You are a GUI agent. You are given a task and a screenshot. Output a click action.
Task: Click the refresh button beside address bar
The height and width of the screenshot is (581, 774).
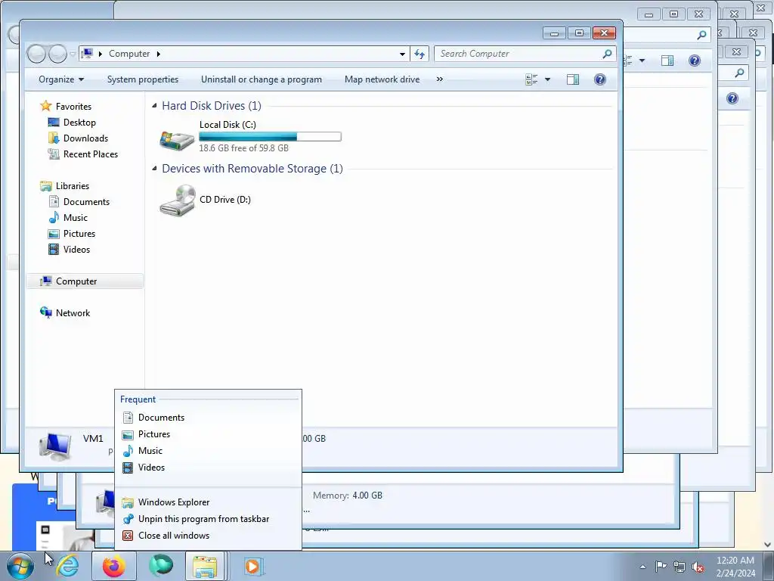[420, 54]
